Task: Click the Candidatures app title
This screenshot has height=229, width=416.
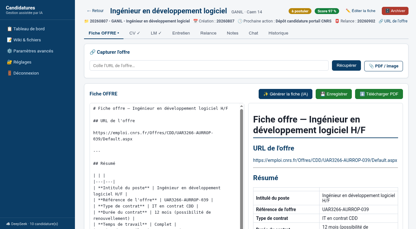Action: [x=21, y=8]
